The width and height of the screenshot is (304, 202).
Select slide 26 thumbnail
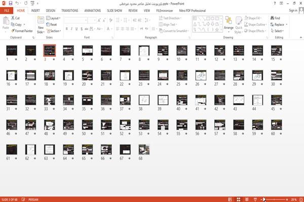pyautogui.click(x=201, y=75)
